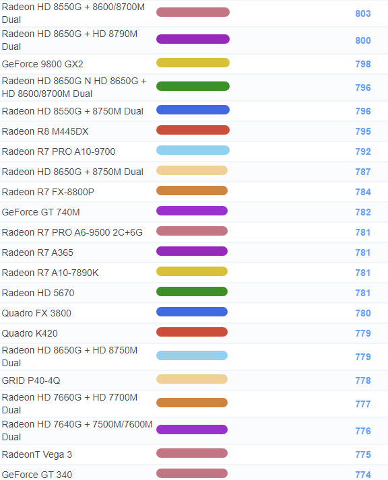The height and width of the screenshot is (480, 388).
Task: Click score 781 for Radeon HD 5670
Action: [x=363, y=293]
